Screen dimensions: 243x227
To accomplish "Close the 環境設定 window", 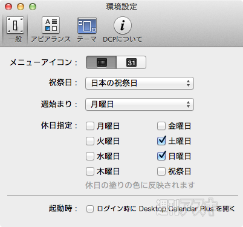I will [x=8, y=7].
